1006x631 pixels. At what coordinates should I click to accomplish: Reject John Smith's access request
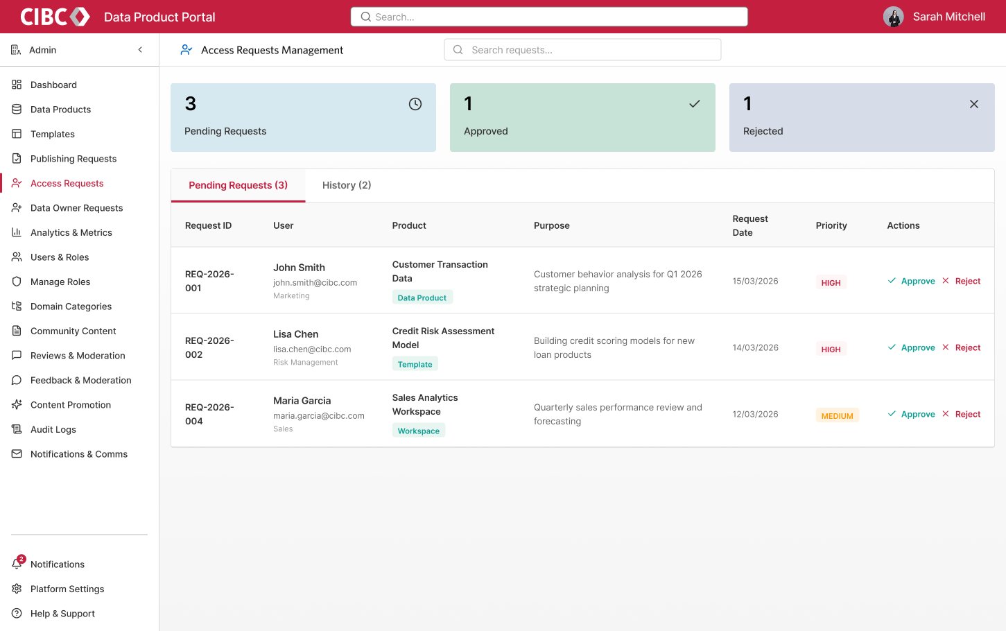click(x=961, y=281)
